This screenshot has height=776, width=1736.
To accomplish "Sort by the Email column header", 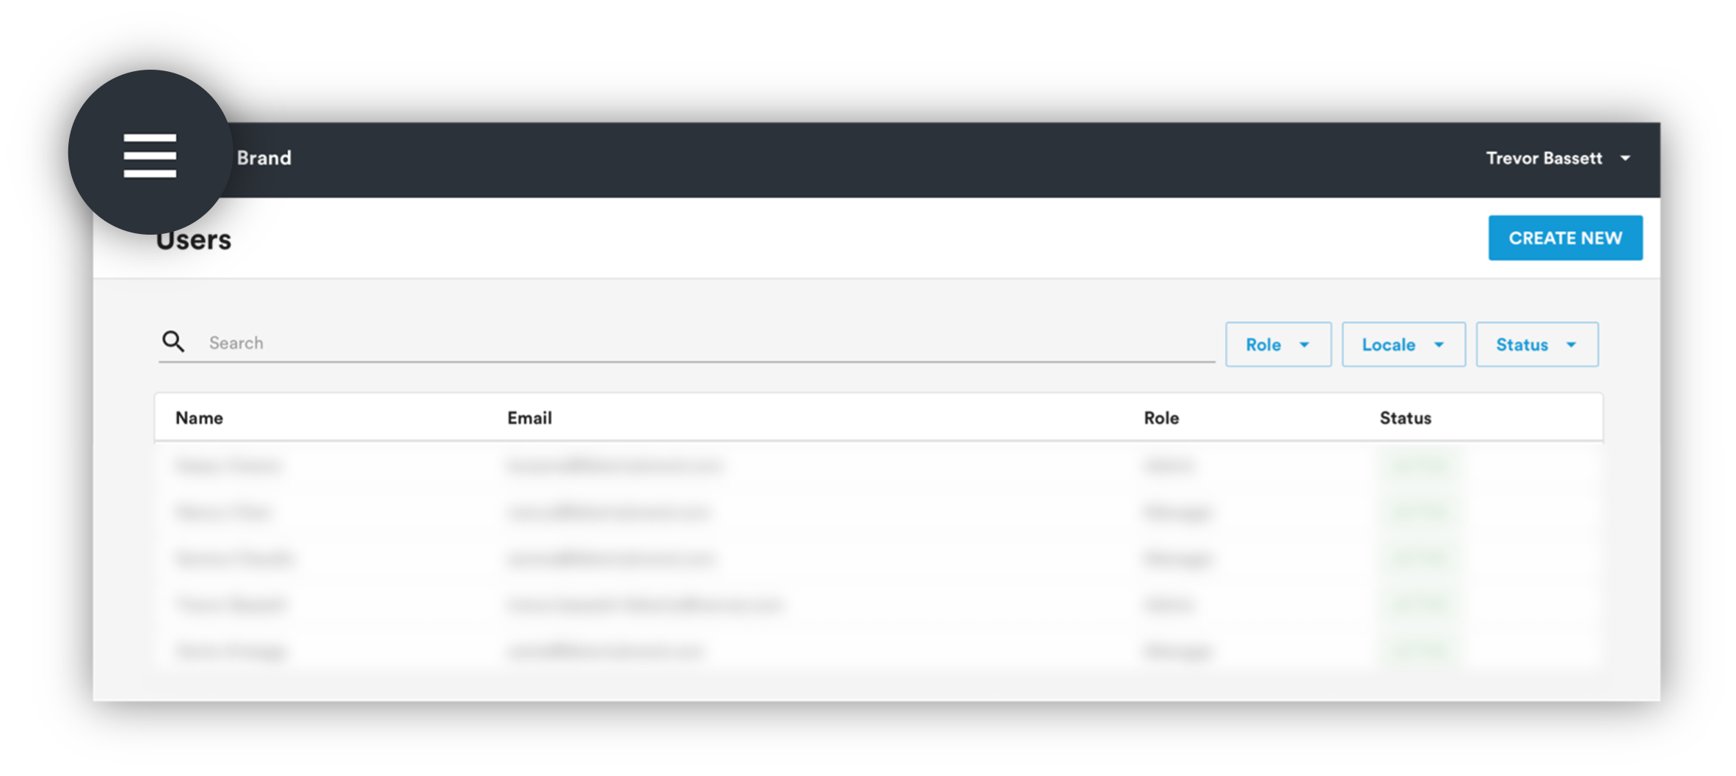I will (x=529, y=418).
